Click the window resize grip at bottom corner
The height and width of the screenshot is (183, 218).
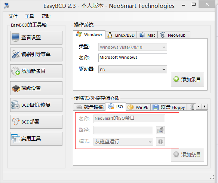pos(212,177)
